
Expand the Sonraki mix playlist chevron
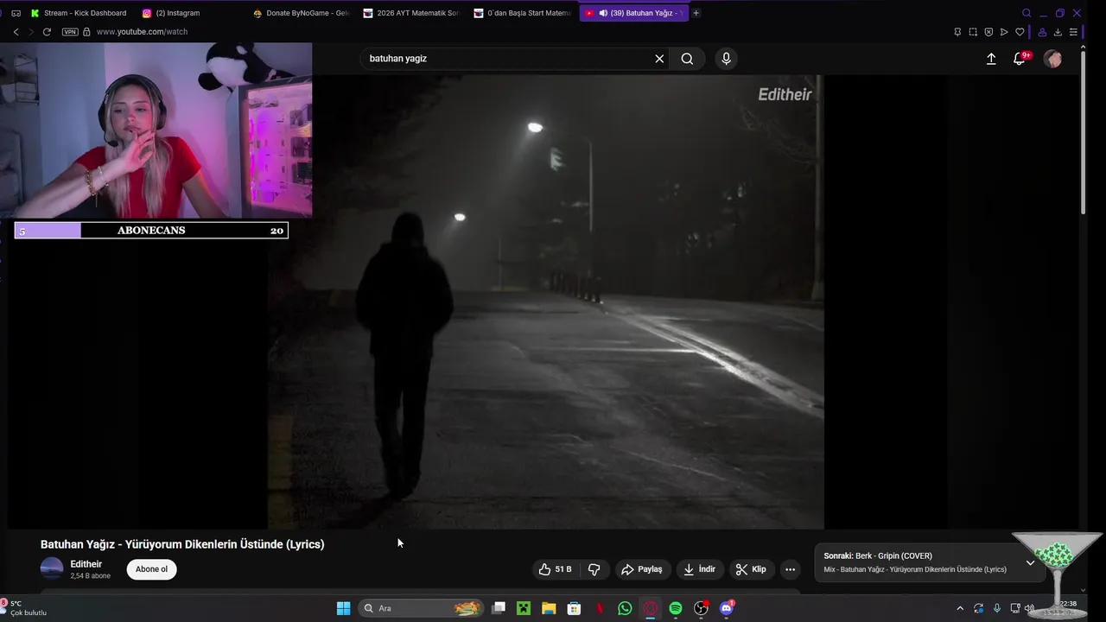[1030, 562]
